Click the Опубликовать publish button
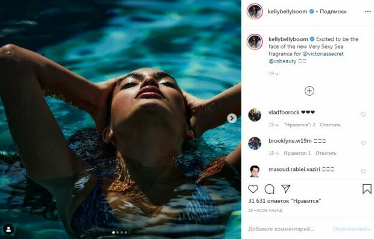The width and height of the screenshot is (374, 239). coord(352,229)
